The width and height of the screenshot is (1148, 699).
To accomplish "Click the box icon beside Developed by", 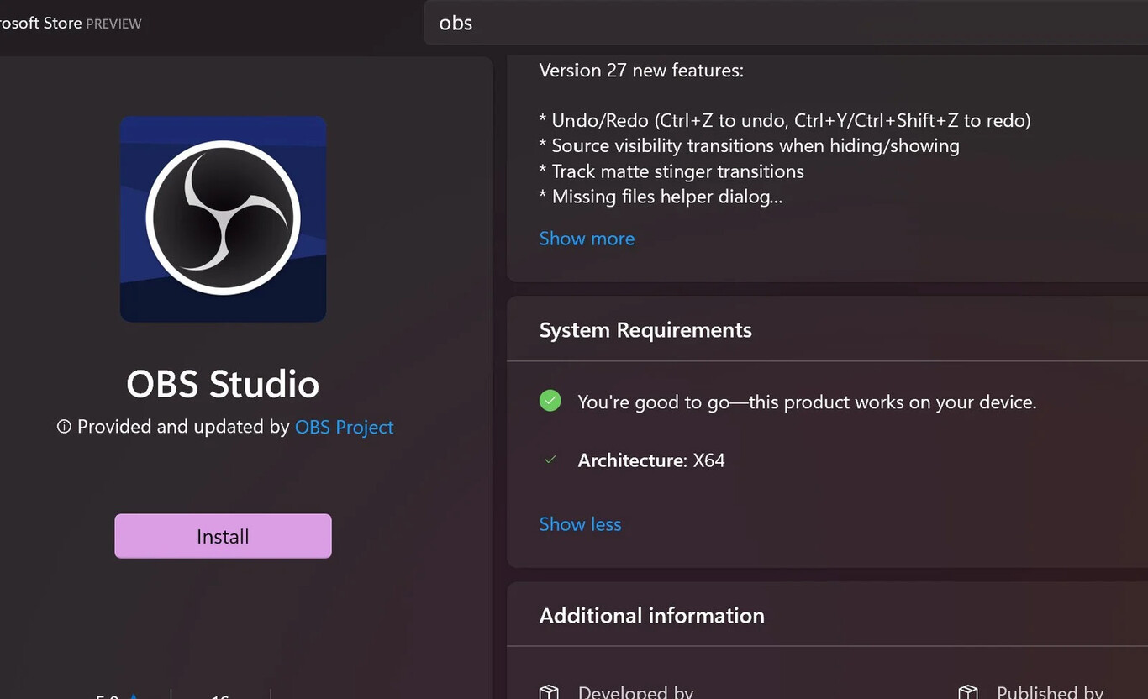I will (549, 693).
